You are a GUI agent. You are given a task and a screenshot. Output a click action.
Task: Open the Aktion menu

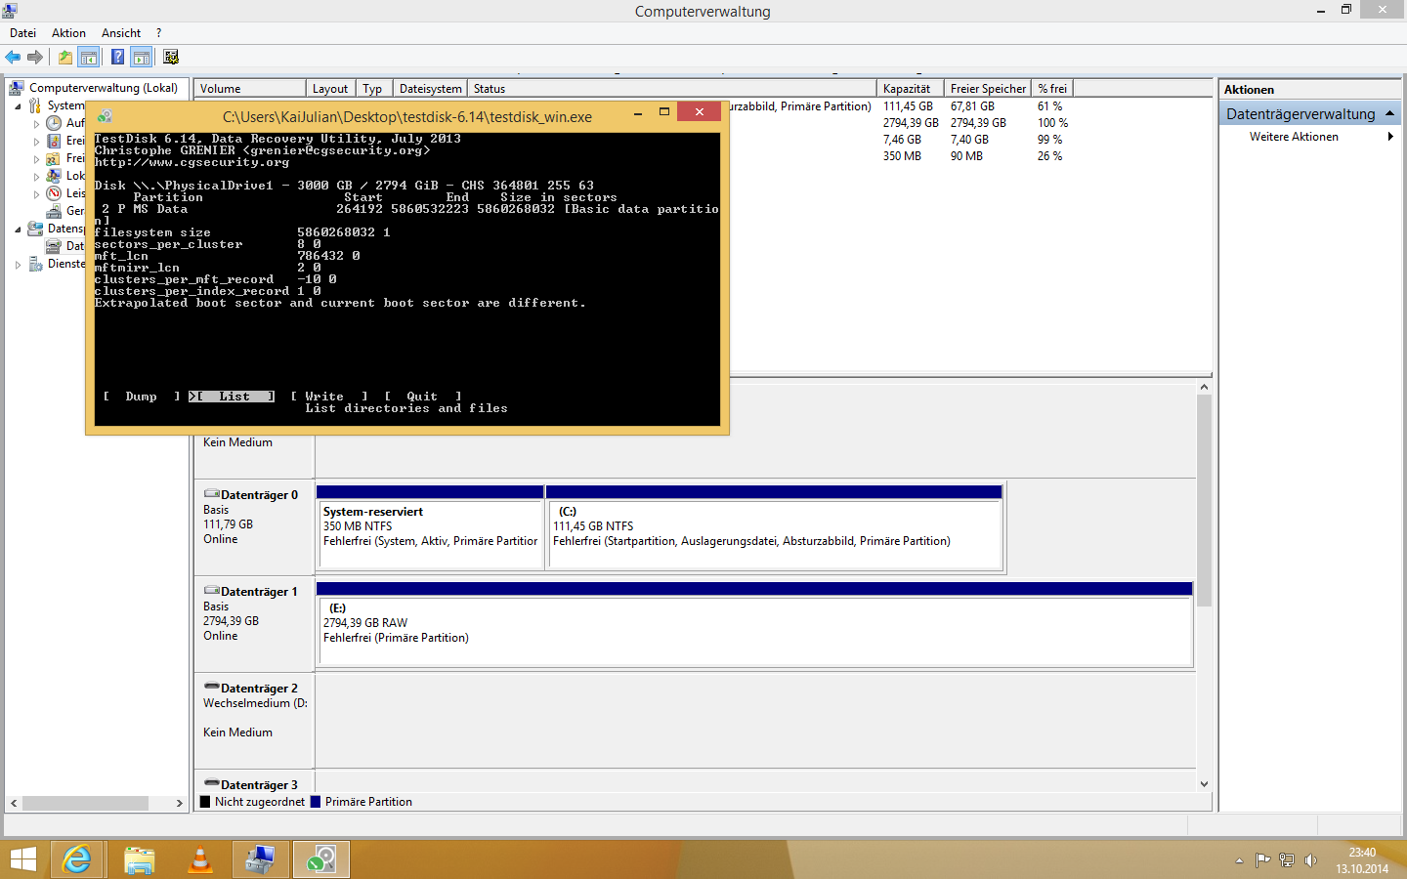(69, 33)
